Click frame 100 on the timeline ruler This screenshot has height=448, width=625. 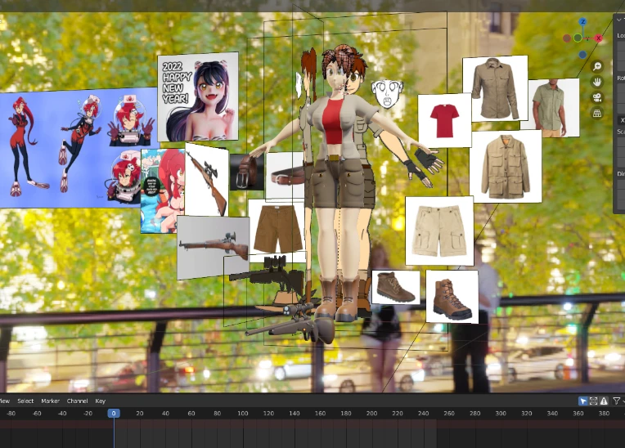point(243,414)
